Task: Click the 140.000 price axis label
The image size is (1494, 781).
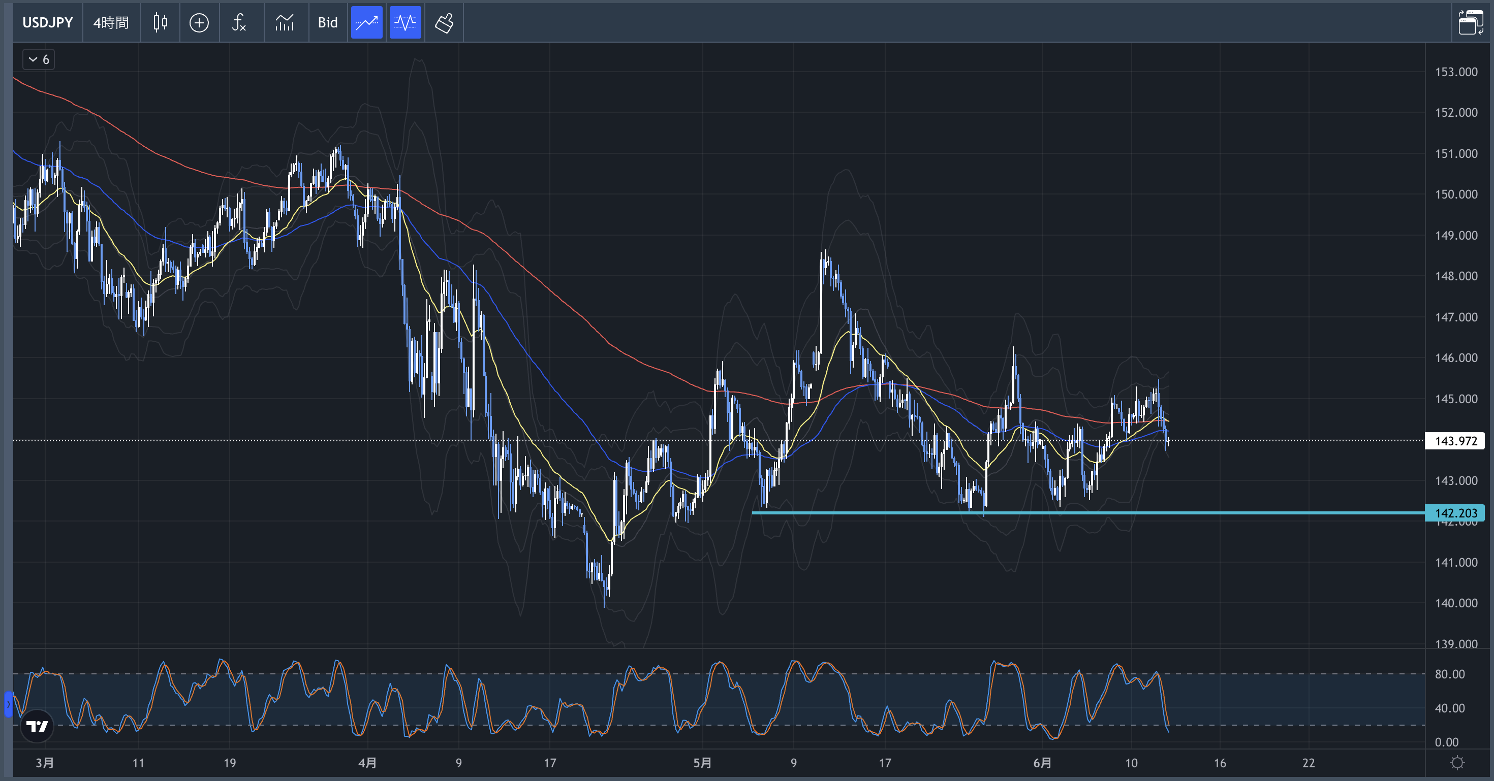Action: point(1456,603)
